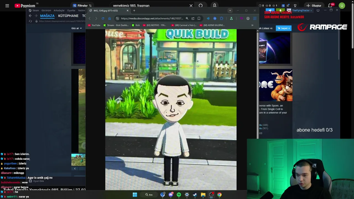Go back in the Steam window
This screenshot has height=199, width=354.
pos(30,16)
